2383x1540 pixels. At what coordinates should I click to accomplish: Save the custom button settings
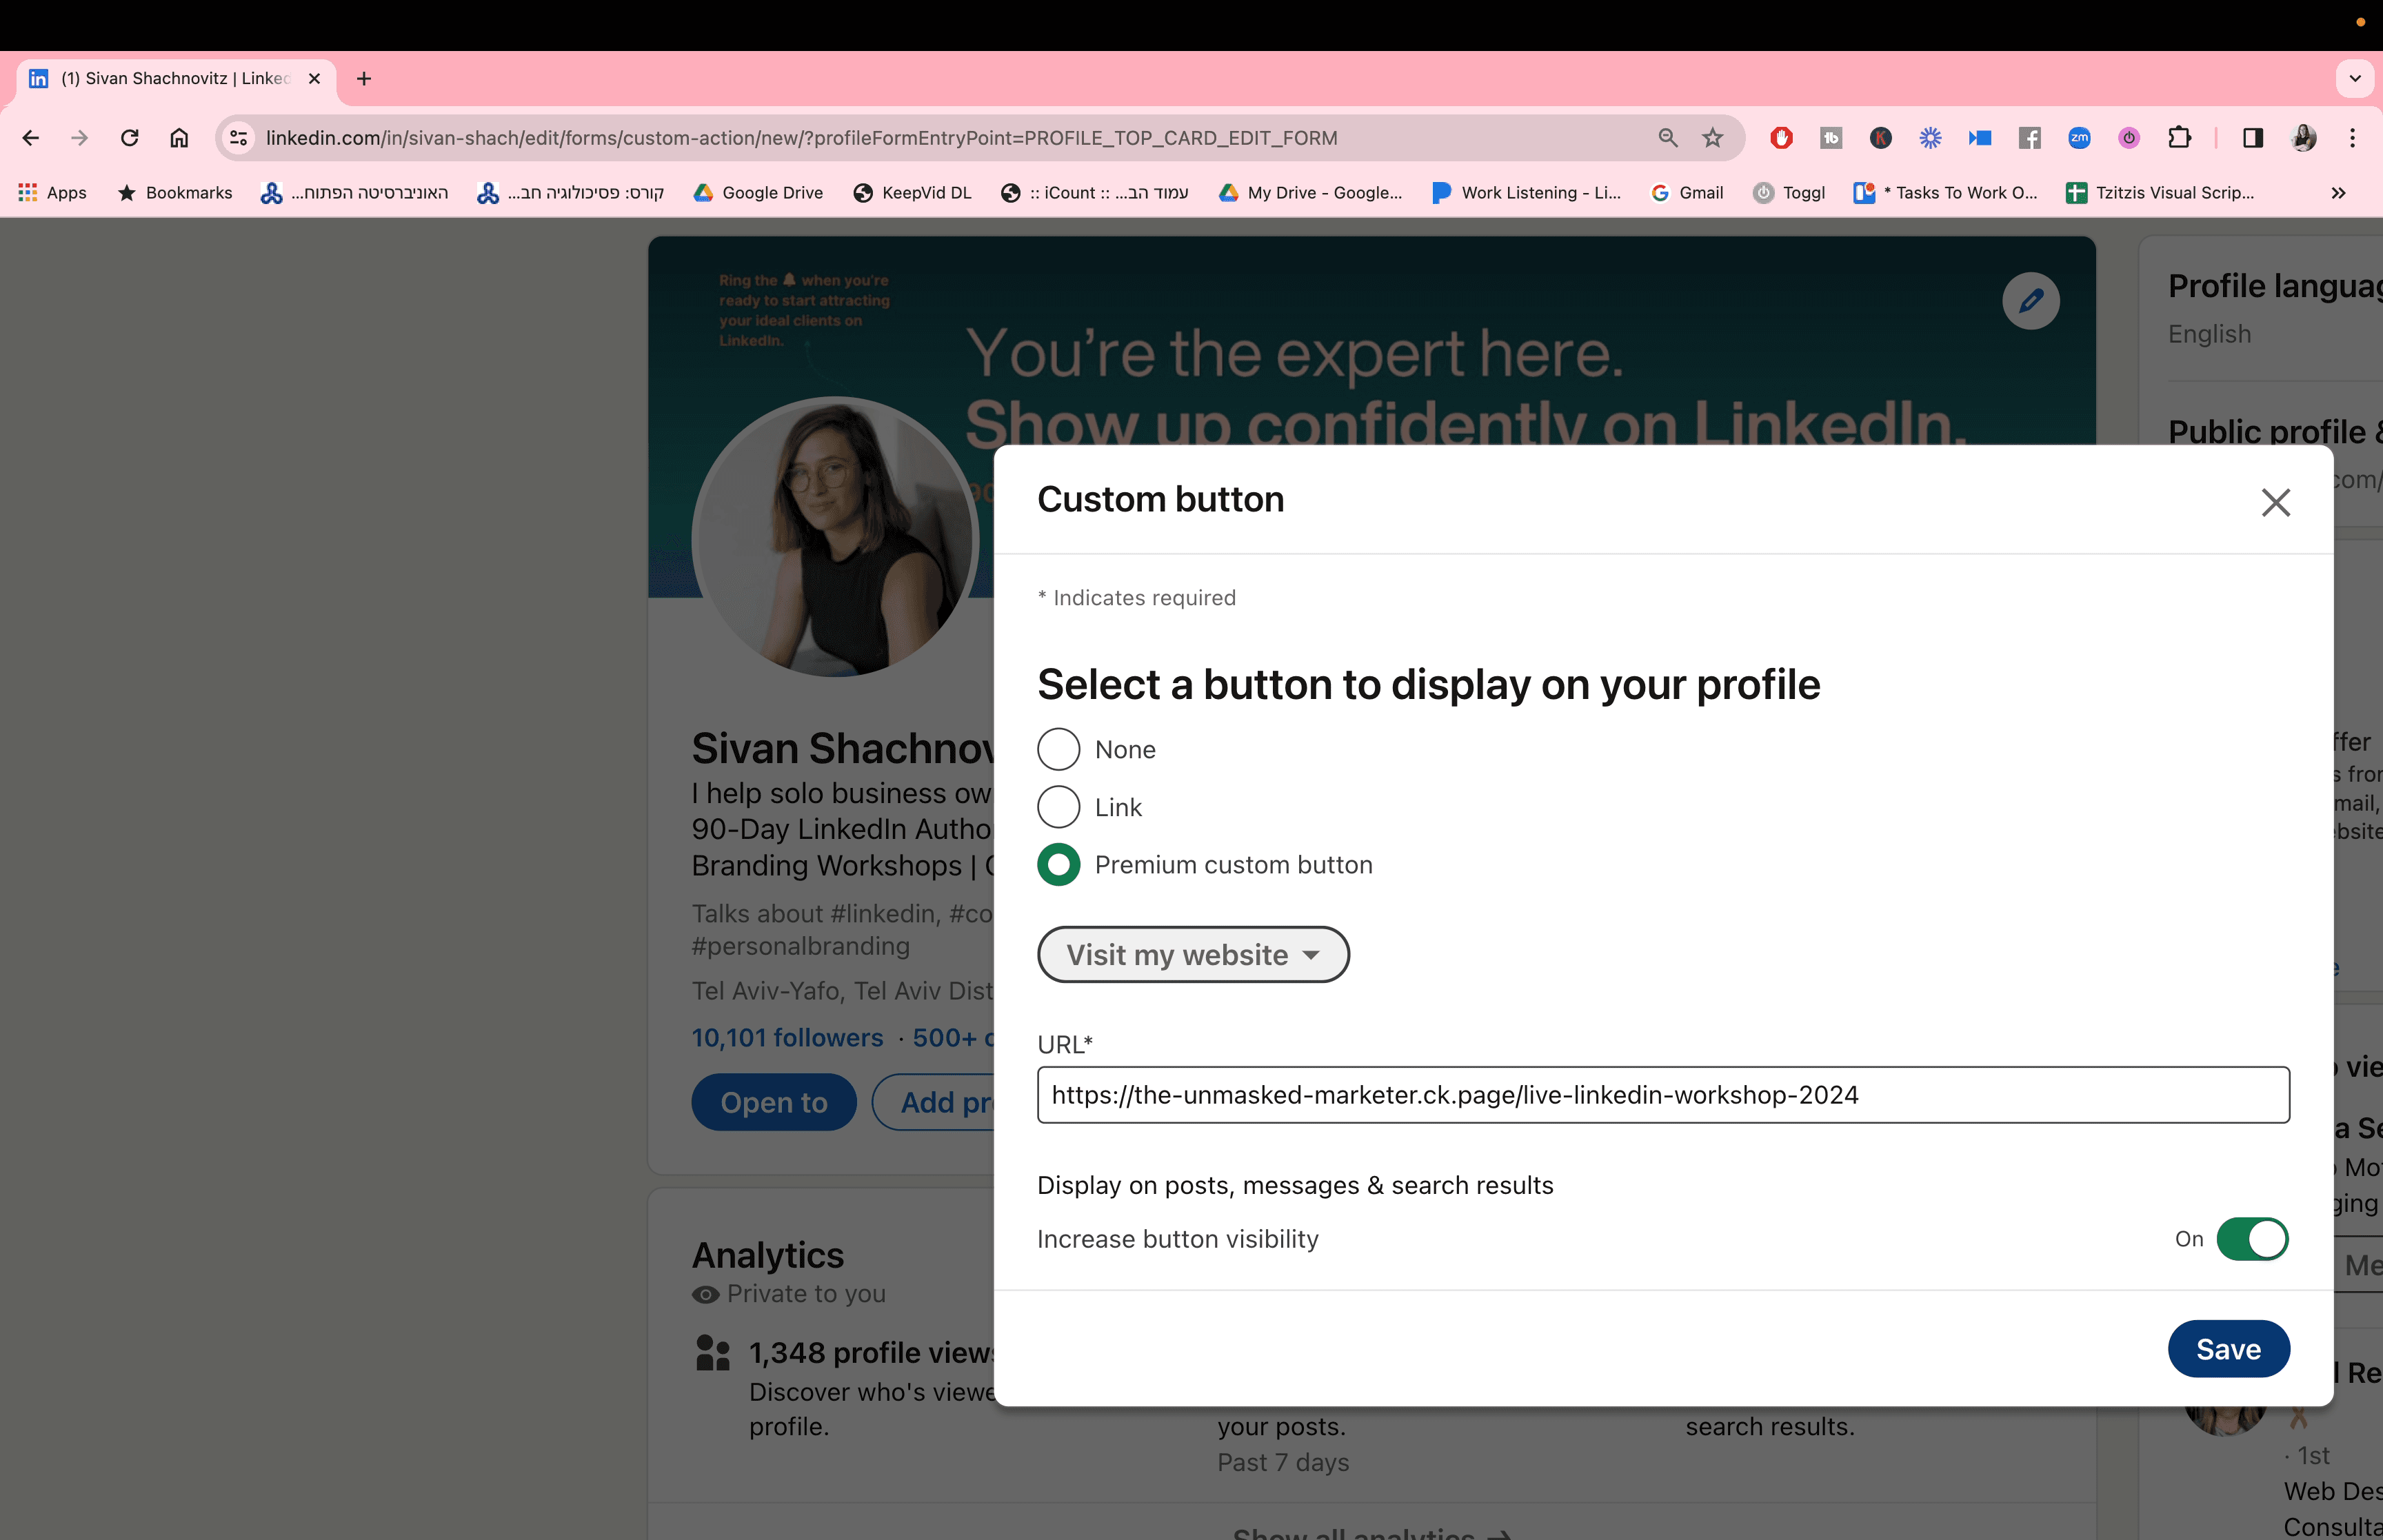click(2228, 1349)
